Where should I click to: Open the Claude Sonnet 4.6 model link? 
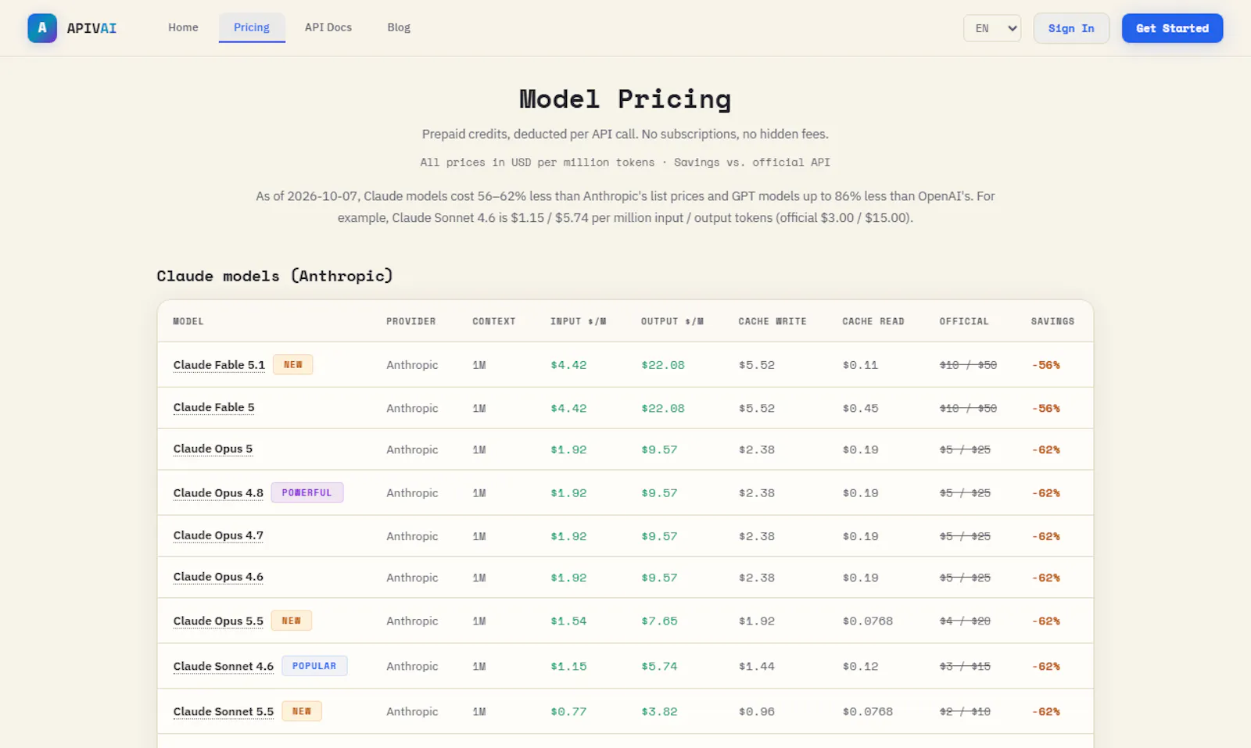[x=224, y=667]
